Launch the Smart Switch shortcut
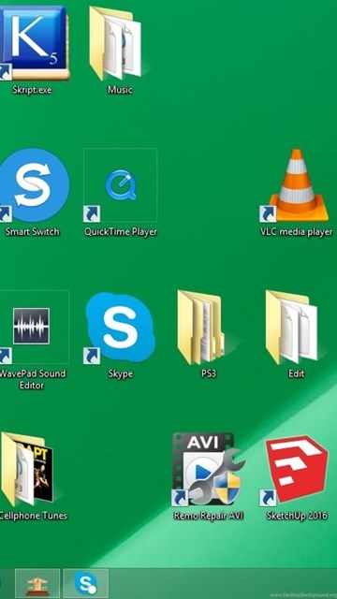 pyautogui.click(x=34, y=185)
